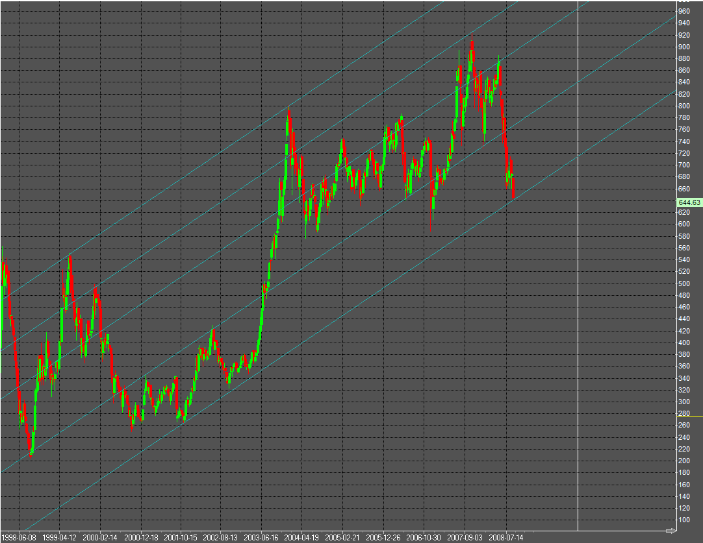This screenshot has width=703, height=543.
Task: Click the date label 2000-02-14
Action: (100, 538)
